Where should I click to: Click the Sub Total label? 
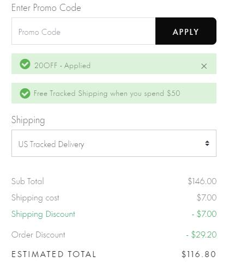click(x=28, y=181)
